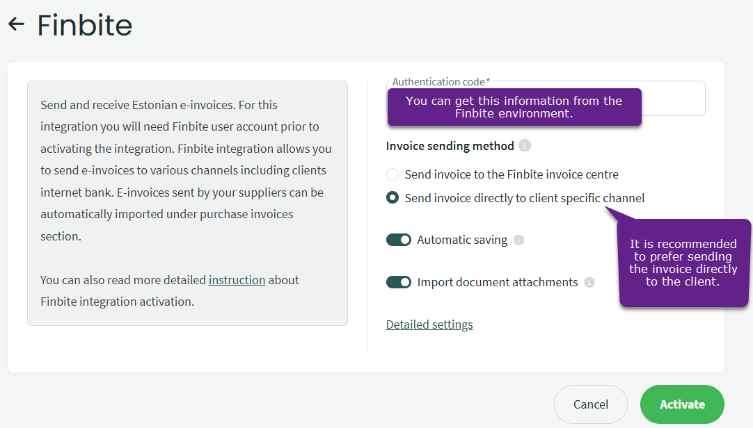Click the Finbite environment information tooltip
The height and width of the screenshot is (428, 753).
[x=514, y=107]
